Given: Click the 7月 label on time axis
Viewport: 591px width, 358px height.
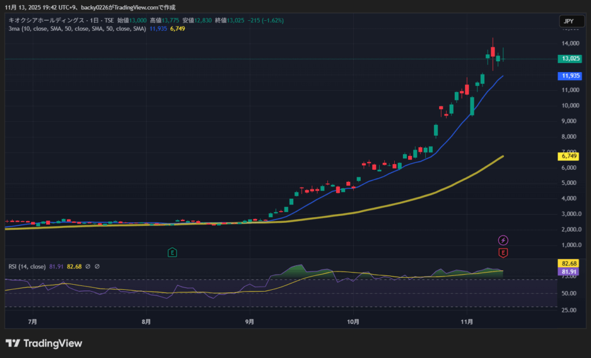Looking at the screenshot, I should [32, 321].
